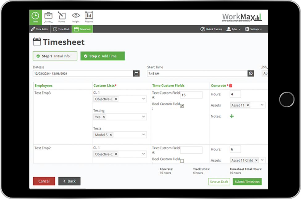Expand Test Emp3 CL 1 dropdown arrow
The image size is (301, 199).
pos(143,99)
